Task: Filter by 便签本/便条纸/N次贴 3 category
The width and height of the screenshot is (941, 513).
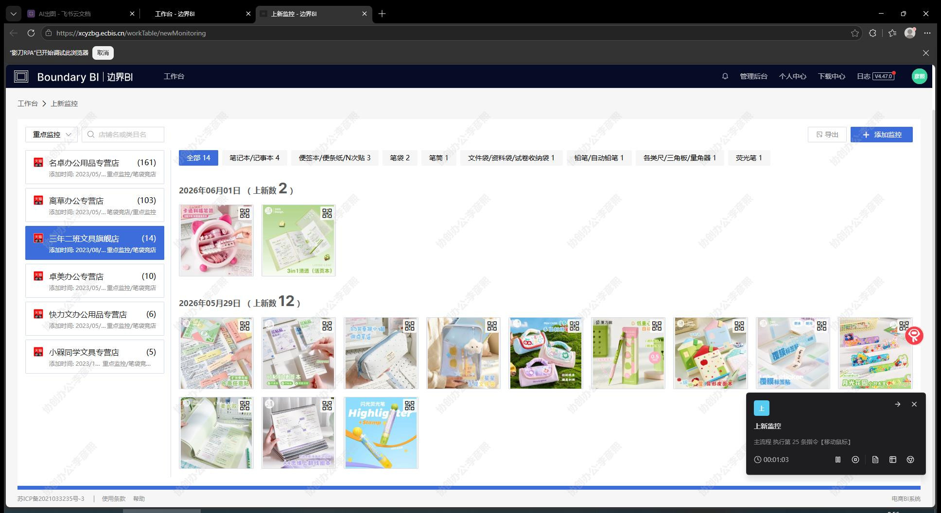Action: point(334,158)
